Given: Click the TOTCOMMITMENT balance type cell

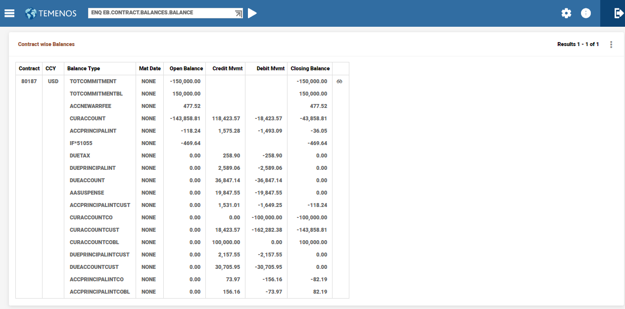Looking at the screenshot, I should [93, 81].
